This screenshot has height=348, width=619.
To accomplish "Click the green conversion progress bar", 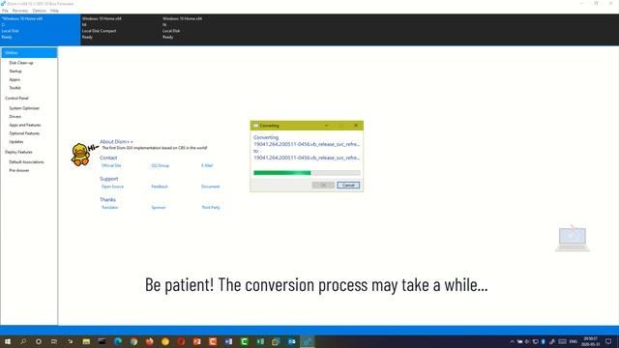I will tap(307, 173).
